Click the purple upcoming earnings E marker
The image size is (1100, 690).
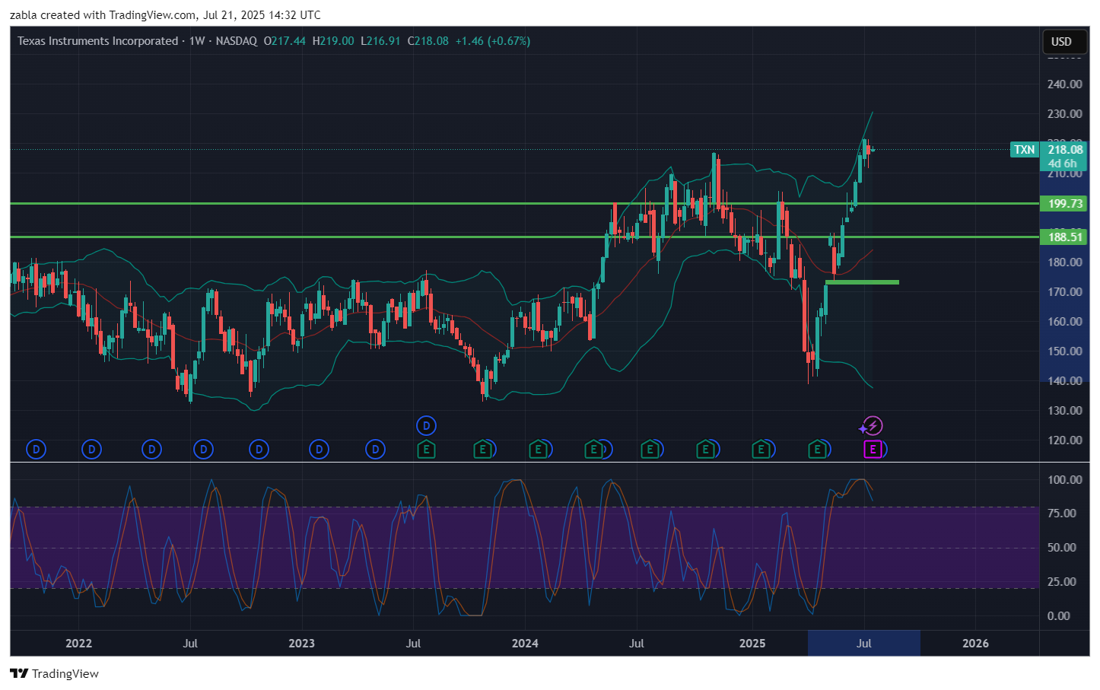(x=873, y=450)
